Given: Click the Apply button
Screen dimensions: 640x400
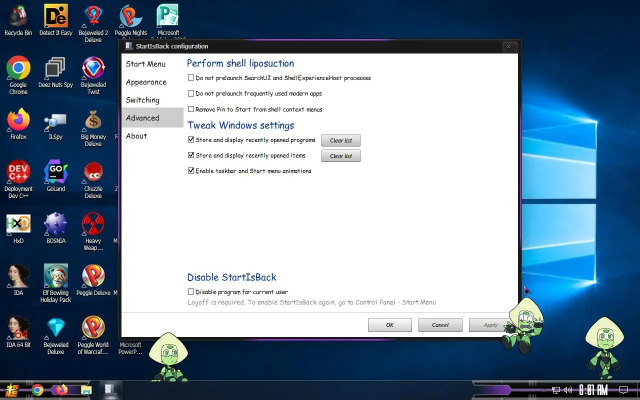Looking at the screenshot, I should click(490, 325).
